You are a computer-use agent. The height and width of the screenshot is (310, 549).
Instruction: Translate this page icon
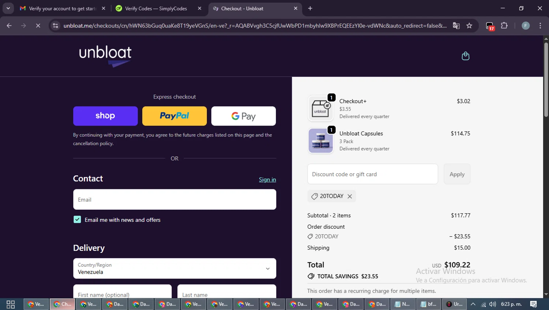pyautogui.click(x=456, y=26)
